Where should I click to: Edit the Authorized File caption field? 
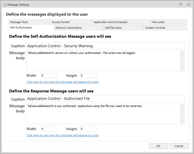click(105, 99)
